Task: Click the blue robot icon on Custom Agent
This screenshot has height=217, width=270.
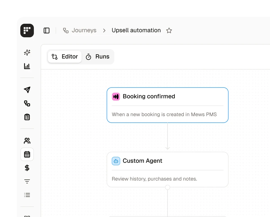Action: pyautogui.click(x=116, y=161)
